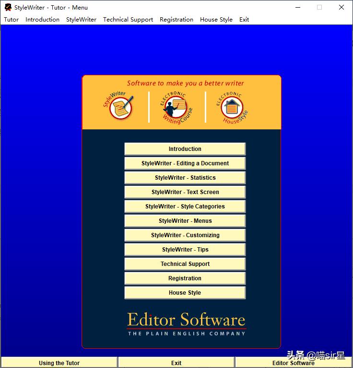The height and width of the screenshot is (368, 353).
Task: Click the Editor Software company logo
Action: click(x=187, y=324)
